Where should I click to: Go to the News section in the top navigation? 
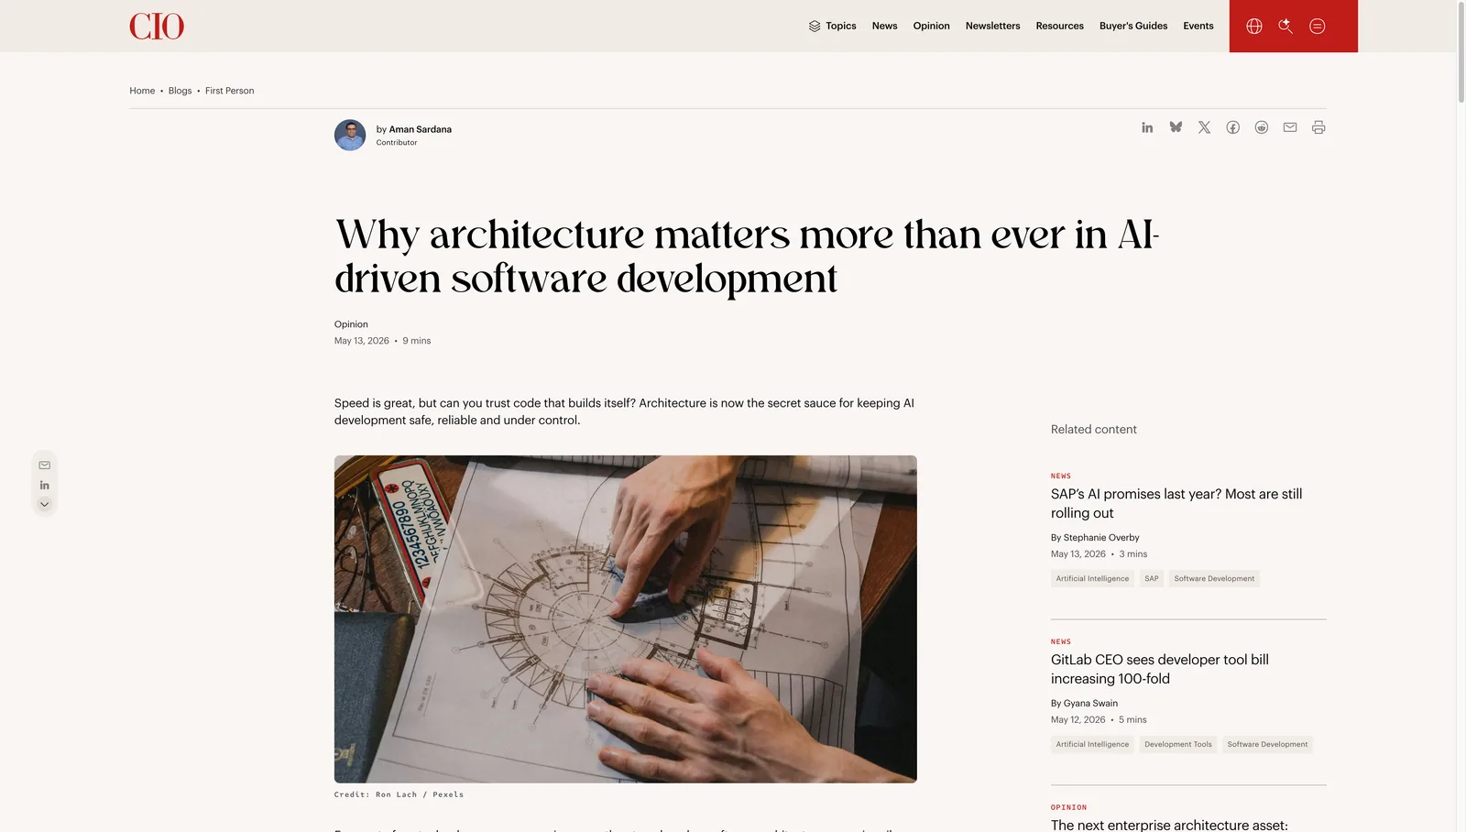884,26
